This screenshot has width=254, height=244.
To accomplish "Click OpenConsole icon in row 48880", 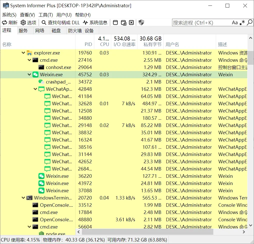I will pos(35,219).
